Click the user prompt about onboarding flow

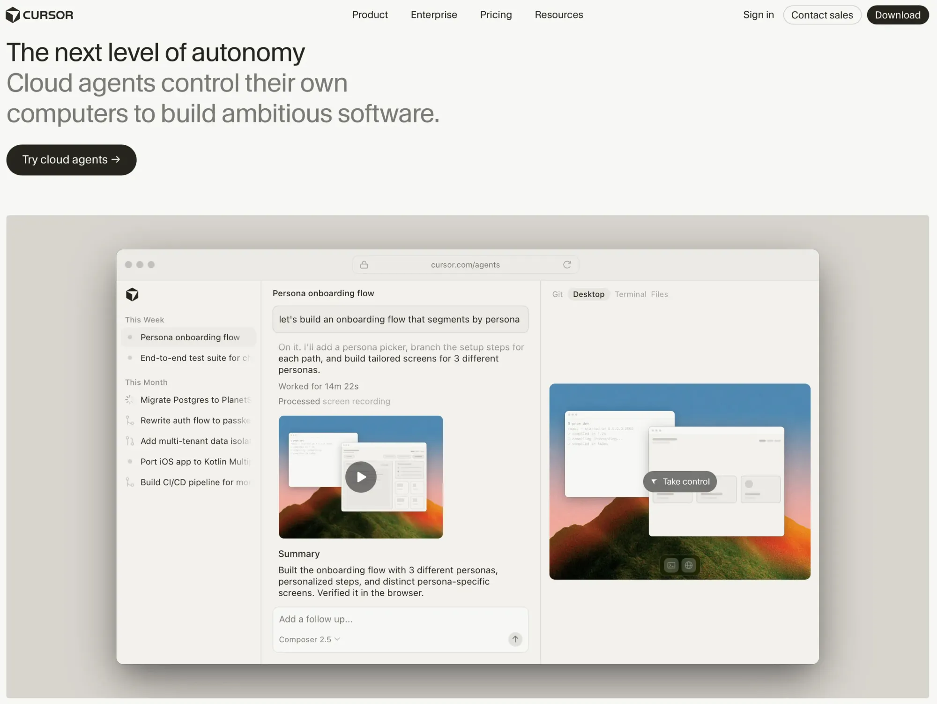coord(401,320)
